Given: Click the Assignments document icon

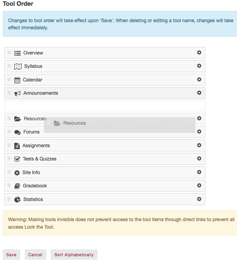Looking at the screenshot, I should [17, 146].
